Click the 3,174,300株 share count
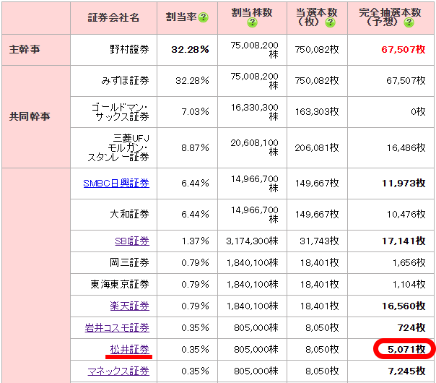The image size is (436, 383). point(252,241)
